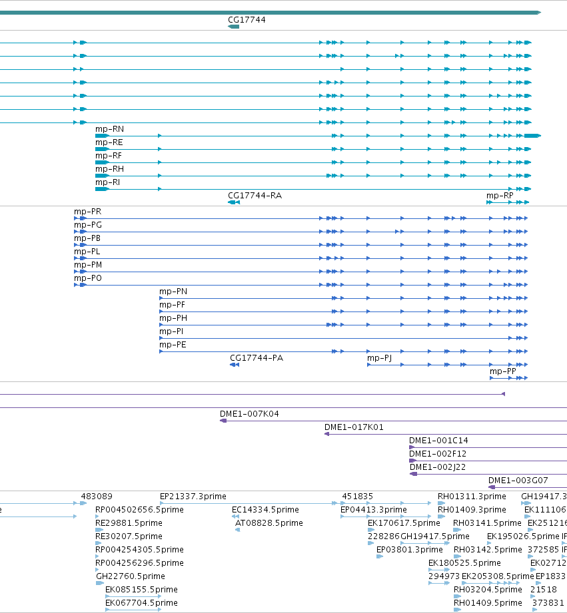Select protein mp-PE label
The width and height of the screenshot is (567, 613).
click(x=173, y=344)
